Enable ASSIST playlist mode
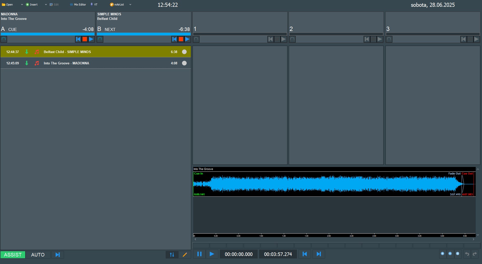 tap(13, 255)
